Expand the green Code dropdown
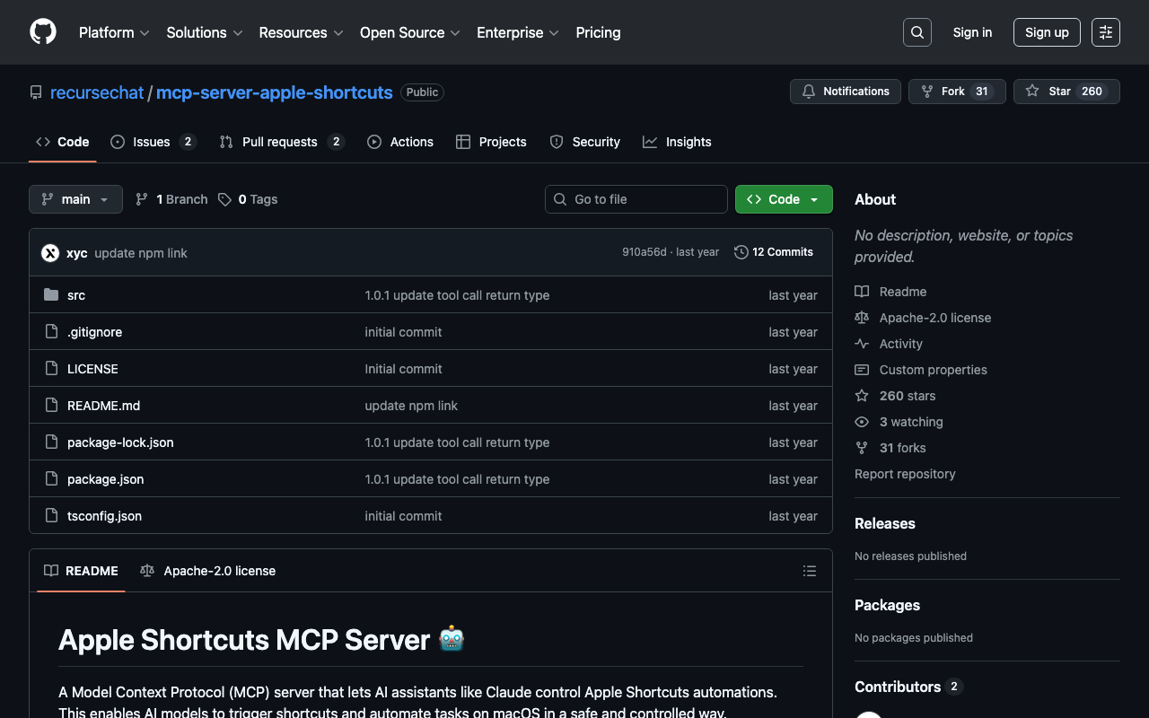 tap(783, 199)
